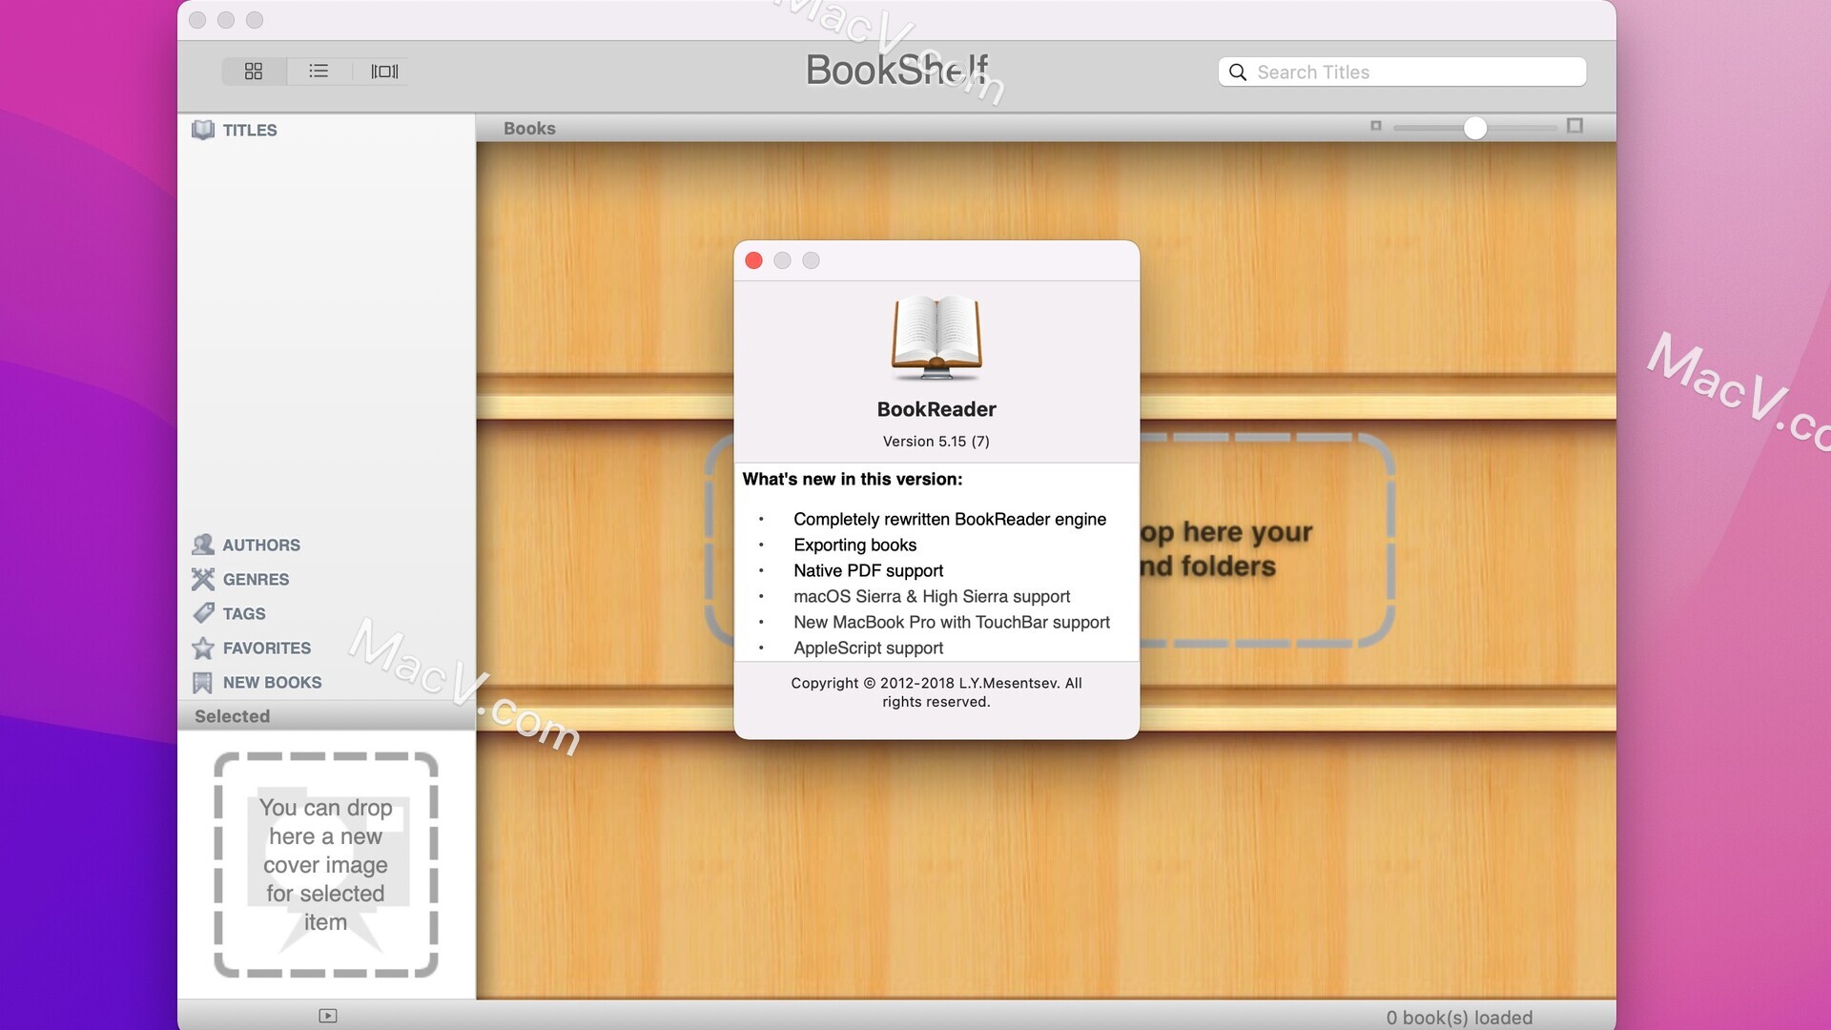Click the New Books bookmark icon
Image resolution: width=1831 pixels, height=1030 pixels.
click(x=202, y=683)
